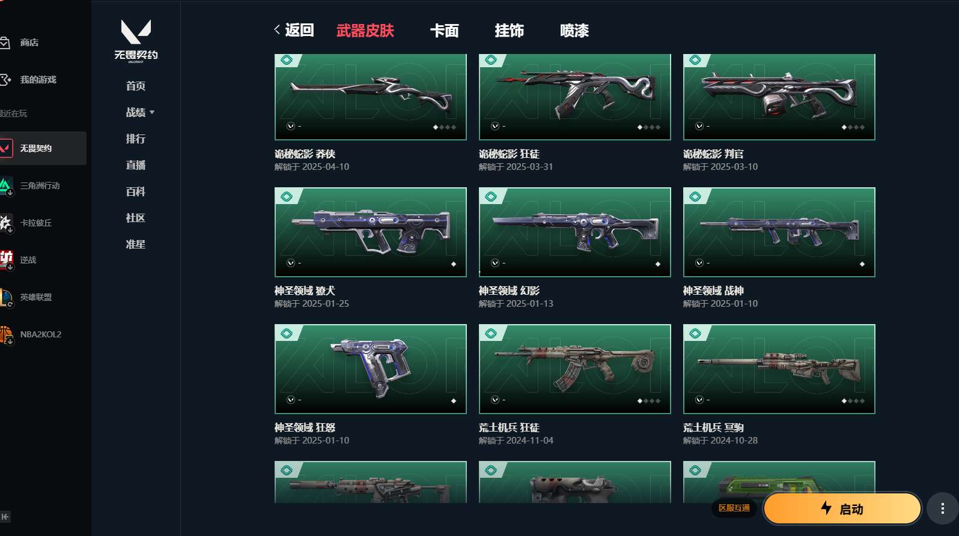This screenshot has width=959, height=536.
Task: Expand chevron on 诡秘蛇影 莽侠 skin card
Action: (291, 126)
